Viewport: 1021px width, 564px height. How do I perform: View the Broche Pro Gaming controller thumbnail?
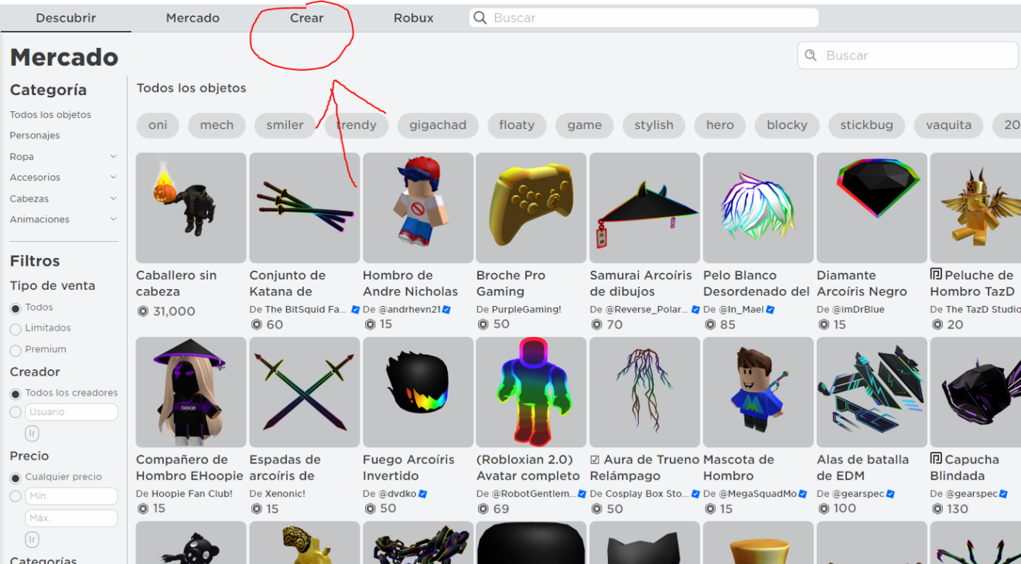click(531, 208)
